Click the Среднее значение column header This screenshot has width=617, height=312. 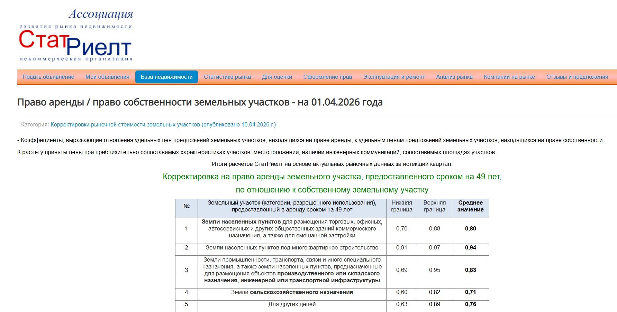coord(470,206)
